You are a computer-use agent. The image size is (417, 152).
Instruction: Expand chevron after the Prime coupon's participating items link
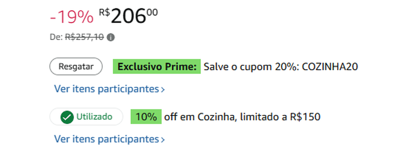[163, 90]
